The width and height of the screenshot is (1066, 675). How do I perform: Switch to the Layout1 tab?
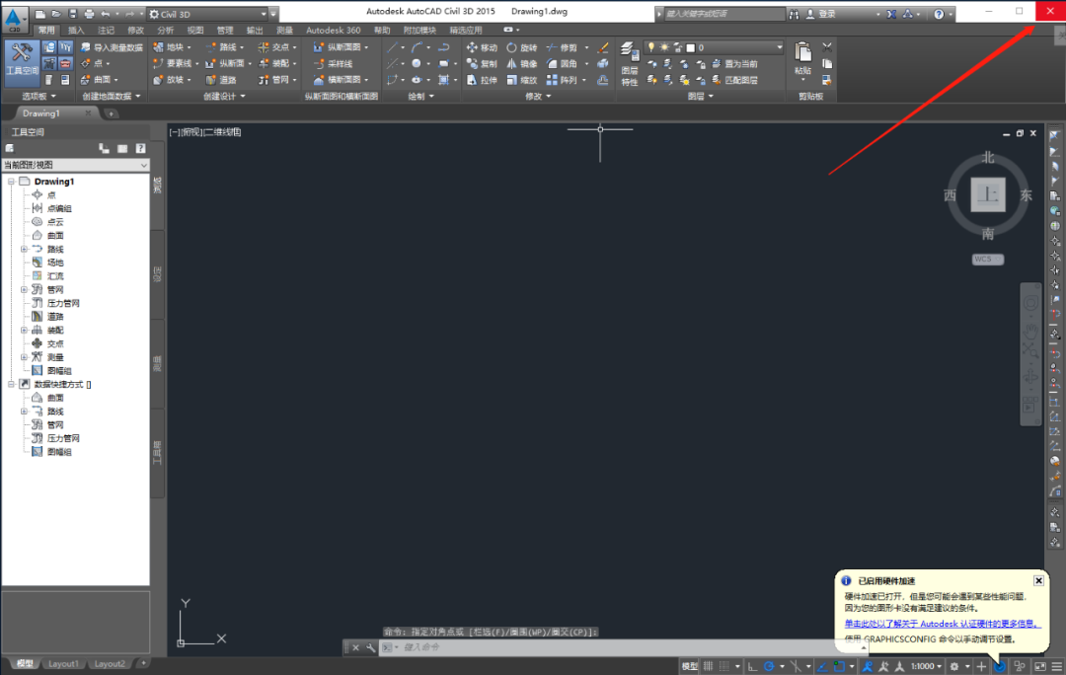[63, 663]
